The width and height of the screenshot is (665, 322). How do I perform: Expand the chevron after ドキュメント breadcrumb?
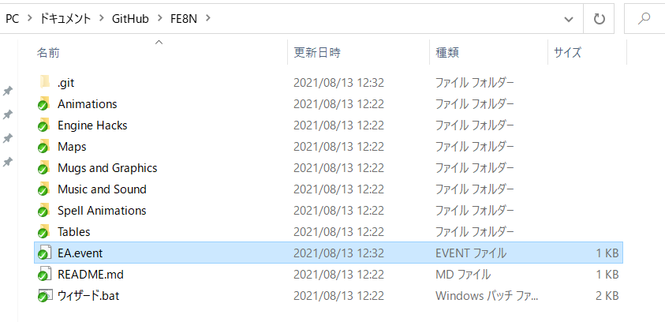[101, 19]
